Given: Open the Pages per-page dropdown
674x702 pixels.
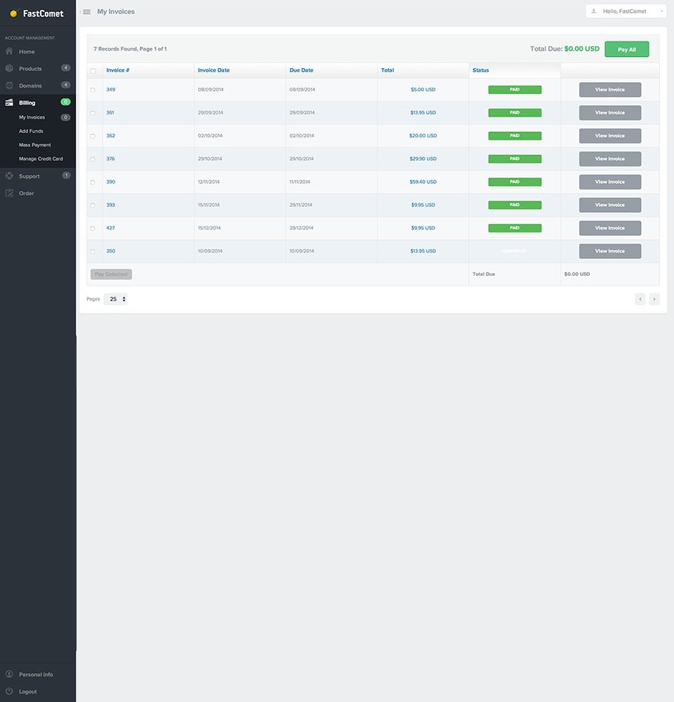Looking at the screenshot, I should point(117,298).
